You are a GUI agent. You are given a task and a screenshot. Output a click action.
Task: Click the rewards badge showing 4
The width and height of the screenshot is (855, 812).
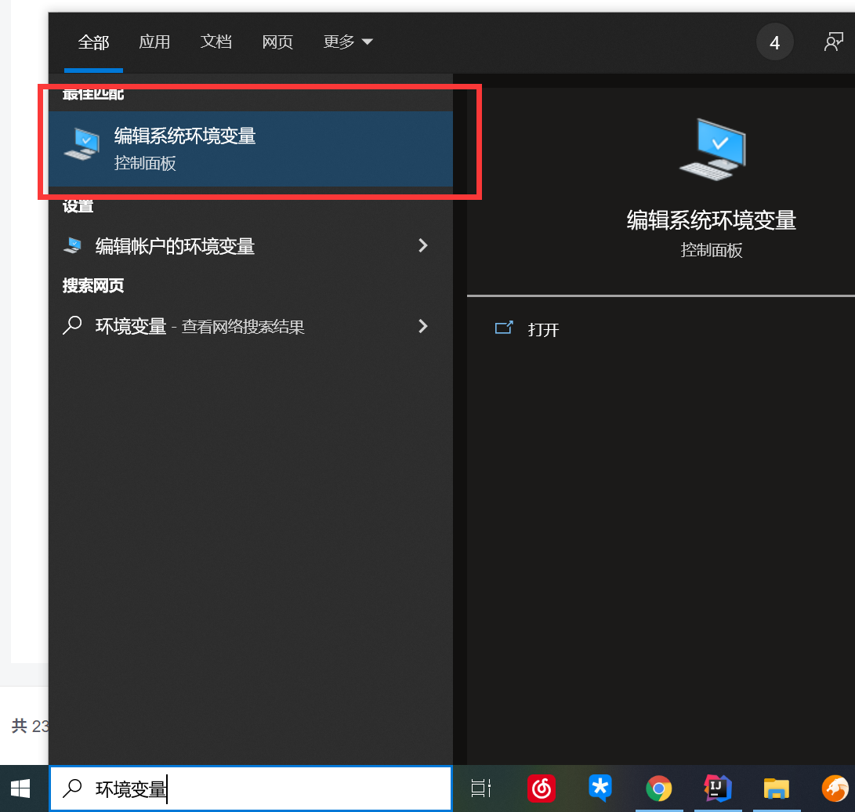[774, 42]
